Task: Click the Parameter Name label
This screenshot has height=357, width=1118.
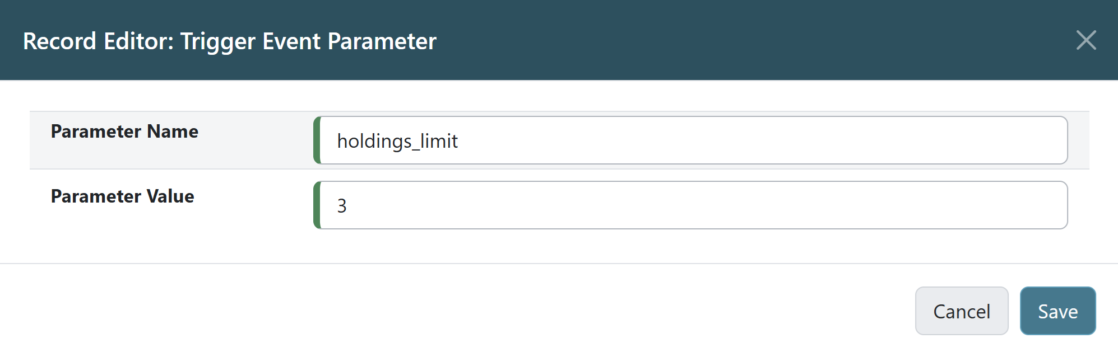Action: (x=124, y=131)
